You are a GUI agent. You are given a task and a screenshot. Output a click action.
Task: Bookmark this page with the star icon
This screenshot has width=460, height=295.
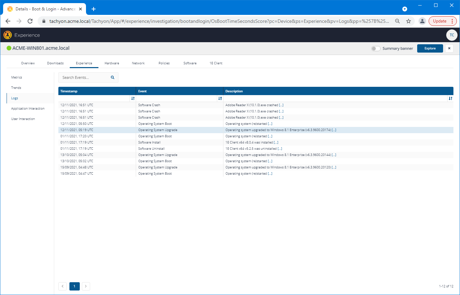coord(409,21)
